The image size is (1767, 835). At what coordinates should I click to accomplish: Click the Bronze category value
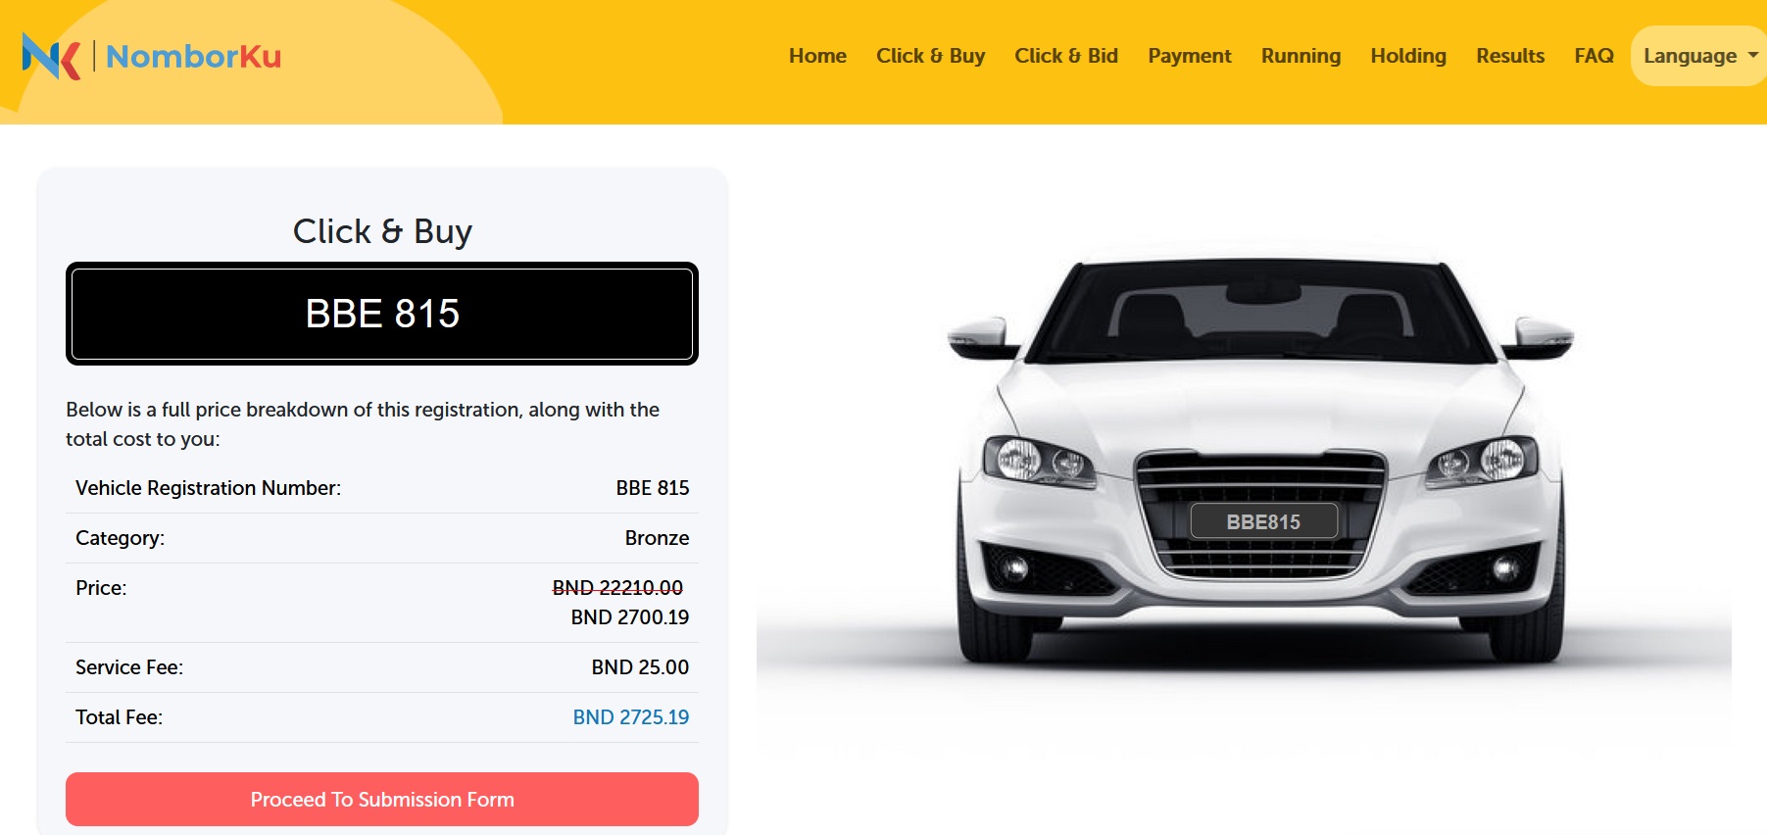(657, 538)
